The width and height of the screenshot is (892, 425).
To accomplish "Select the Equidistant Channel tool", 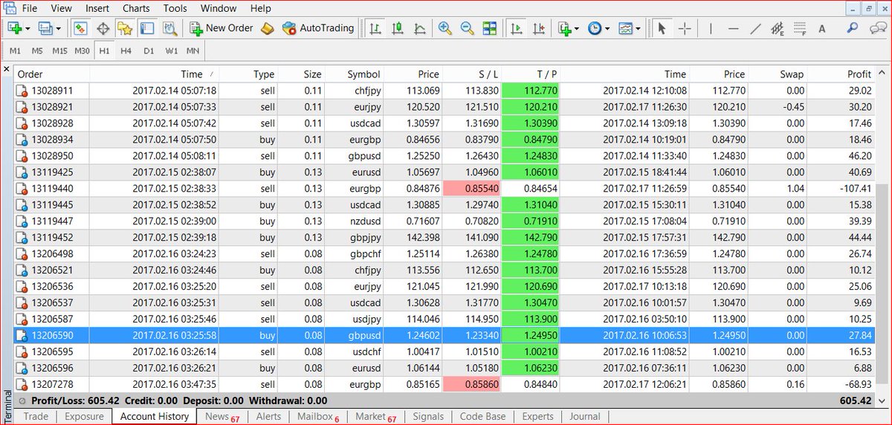I will click(x=778, y=28).
